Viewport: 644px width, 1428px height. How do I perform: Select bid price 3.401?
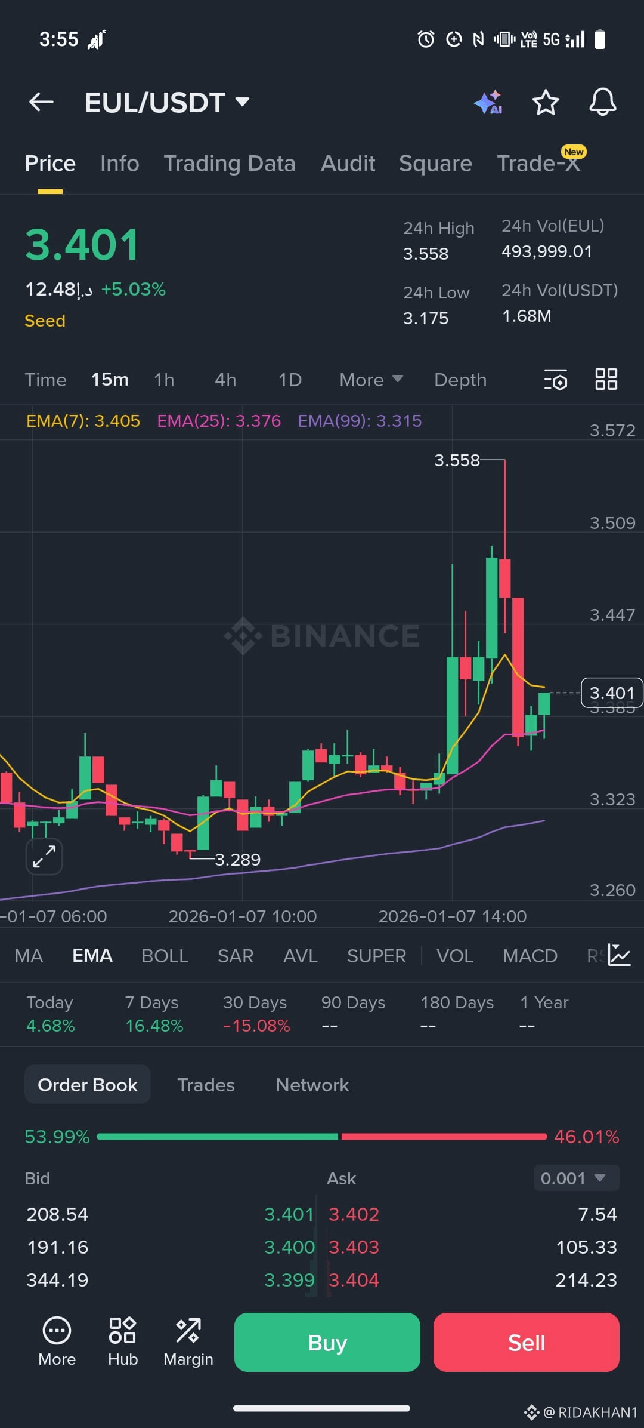pos(289,1214)
